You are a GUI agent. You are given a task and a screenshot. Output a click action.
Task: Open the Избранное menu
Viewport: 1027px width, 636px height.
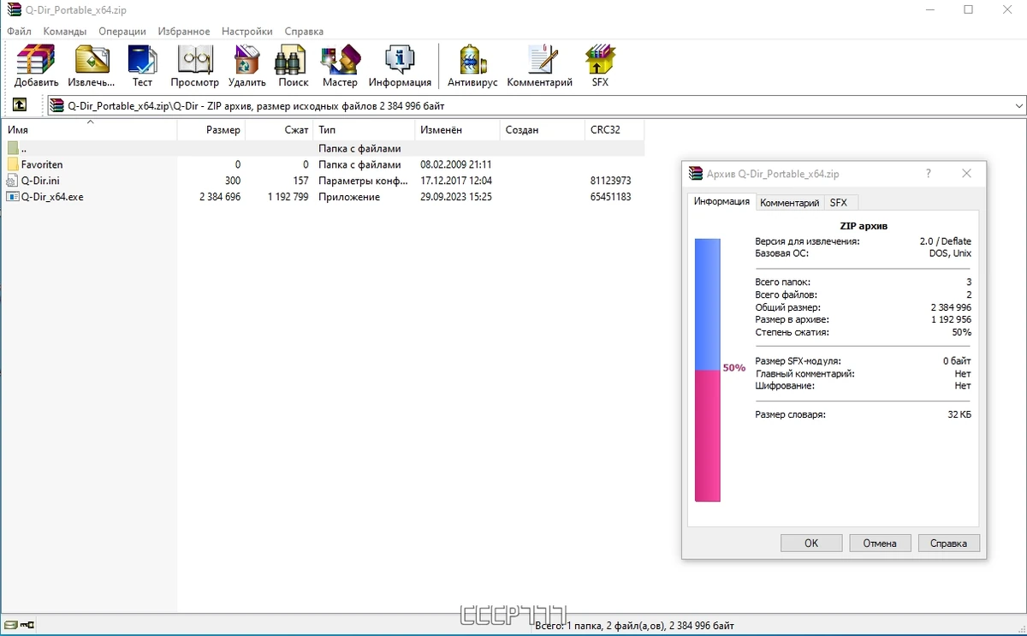[184, 31]
